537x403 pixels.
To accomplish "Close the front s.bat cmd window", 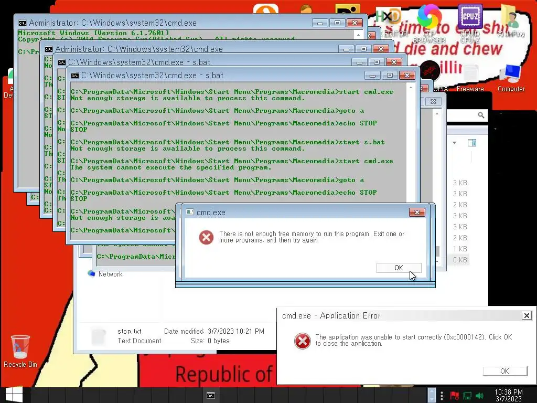I will pyautogui.click(x=407, y=75).
